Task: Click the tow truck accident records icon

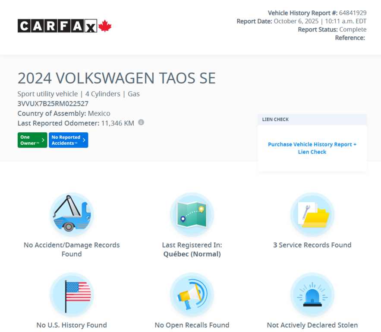Action: (72, 214)
